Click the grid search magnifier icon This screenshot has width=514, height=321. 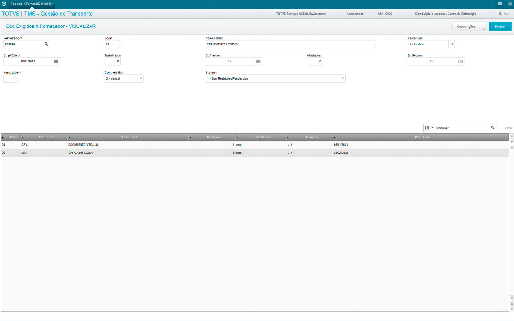(x=493, y=128)
